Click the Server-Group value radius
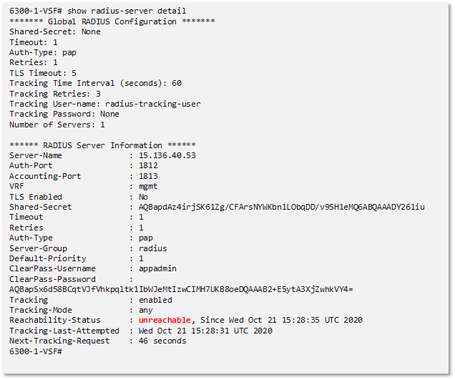Image resolution: width=455 pixels, height=380 pixels. tap(153, 248)
